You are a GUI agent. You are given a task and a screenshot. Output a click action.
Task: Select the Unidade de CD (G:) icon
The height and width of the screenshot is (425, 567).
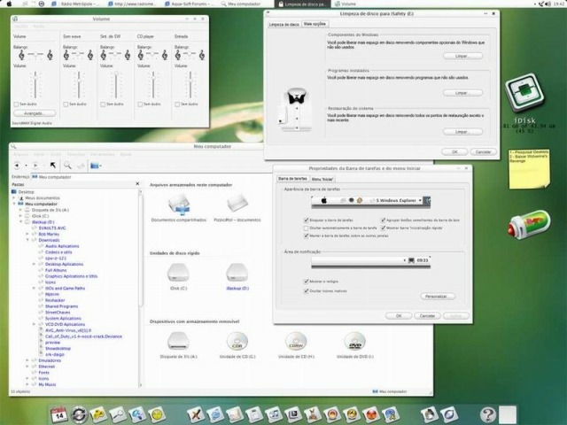pyautogui.click(x=237, y=341)
